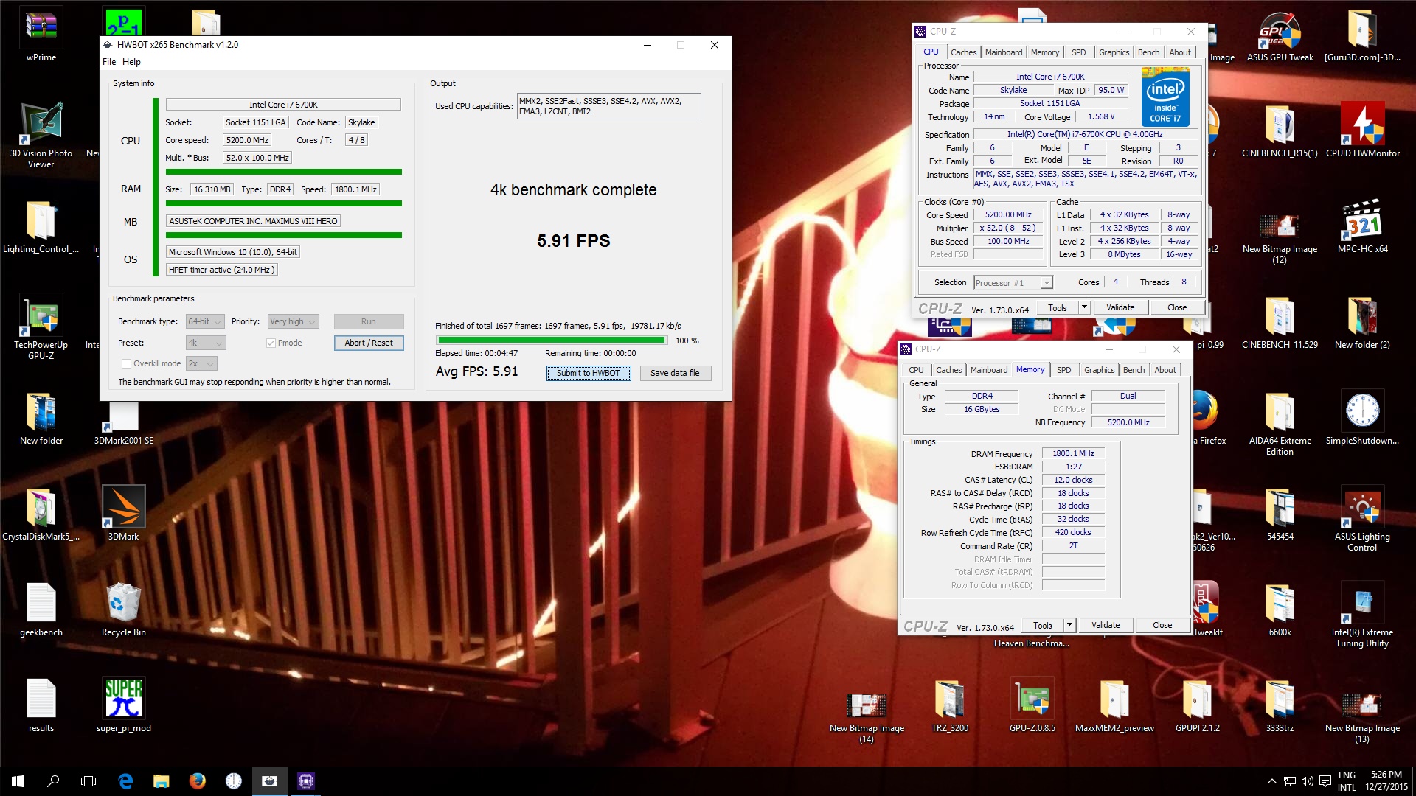
Task: Open the wPrime desktop icon
Action: pyautogui.click(x=41, y=33)
